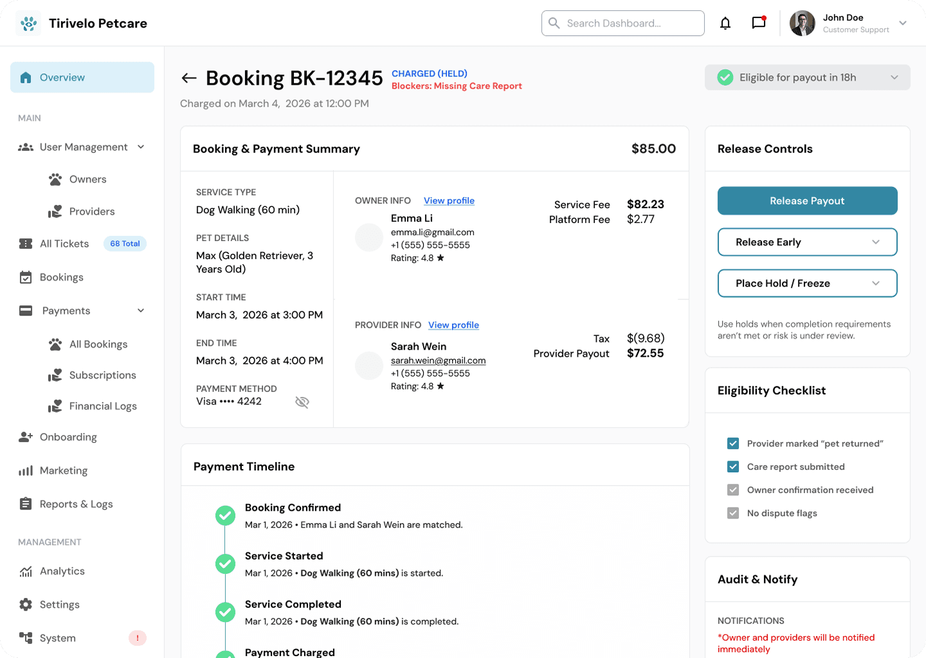Open the Bookings sidebar menu item
The width and height of the screenshot is (926, 658).
[61, 278]
